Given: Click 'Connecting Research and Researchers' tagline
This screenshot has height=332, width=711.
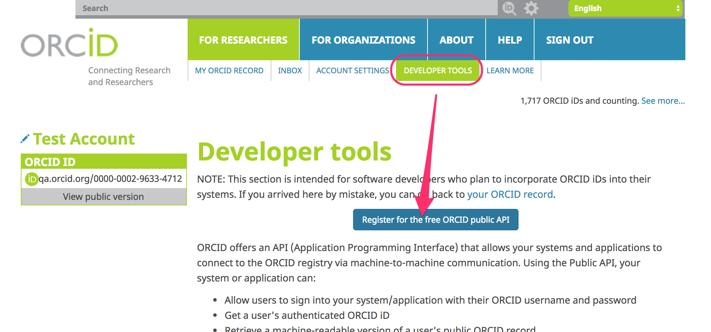Looking at the screenshot, I should coord(129,76).
